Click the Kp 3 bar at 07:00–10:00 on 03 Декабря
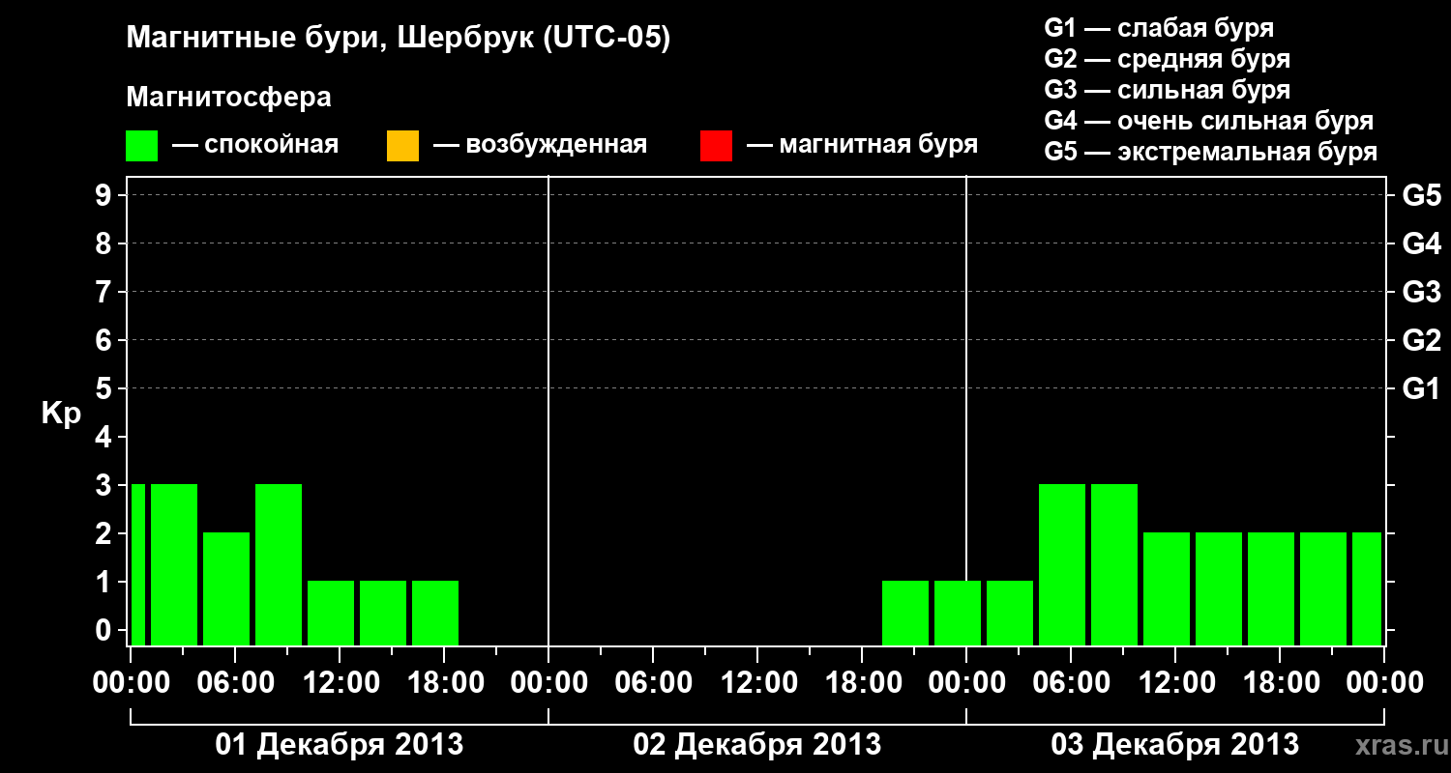Image resolution: width=1451 pixels, height=773 pixels. coord(1114,564)
